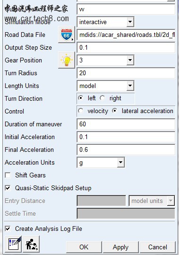Open the comments notepad icon at bottom
The height and width of the screenshot is (255, 179).
[x=14, y=244]
